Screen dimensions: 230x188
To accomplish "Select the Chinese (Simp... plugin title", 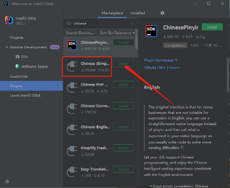I will click(95, 64).
